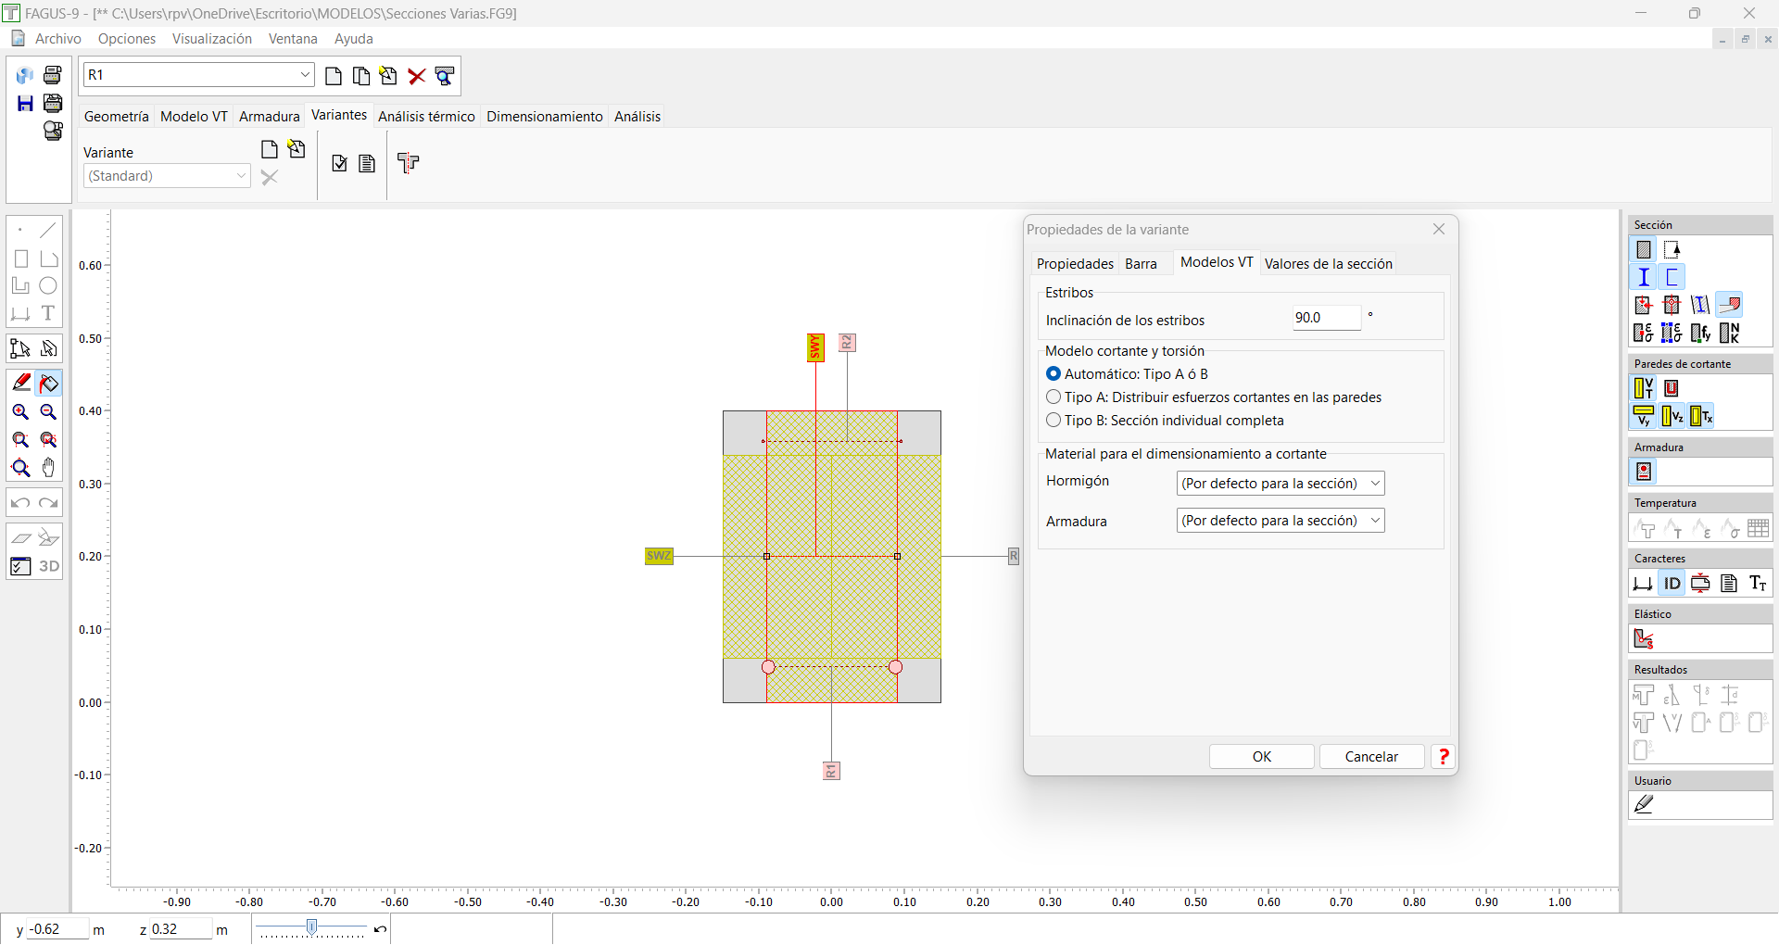Select Tipo A distribuir esfuerzos cortantes option
The image size is (1779, 945).
click(x=1214, y=397)
